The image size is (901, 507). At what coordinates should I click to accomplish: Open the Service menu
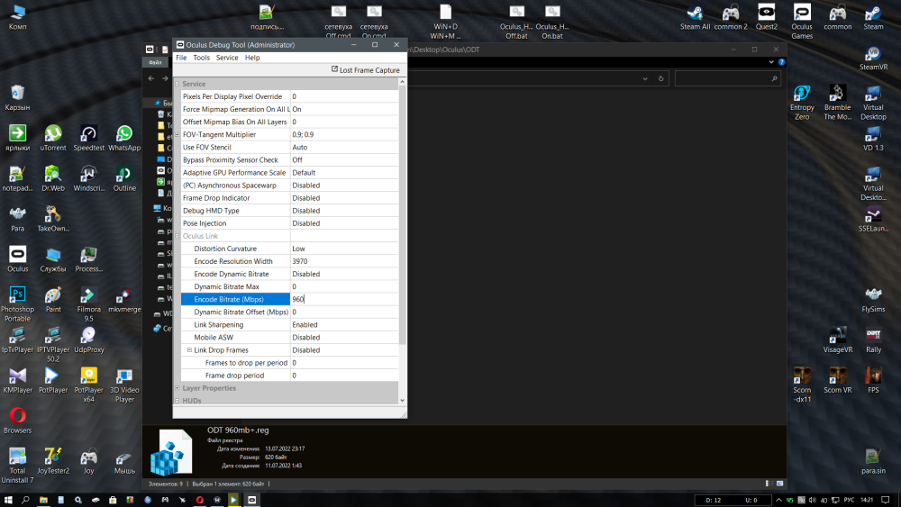point(227,58)
